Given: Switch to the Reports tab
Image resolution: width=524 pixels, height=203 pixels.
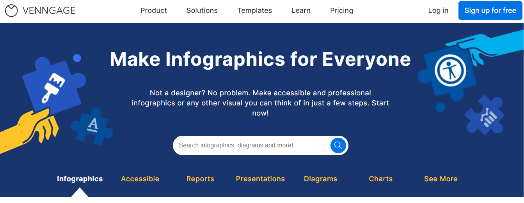Looking at the screenshot, I should coord(200,179).
